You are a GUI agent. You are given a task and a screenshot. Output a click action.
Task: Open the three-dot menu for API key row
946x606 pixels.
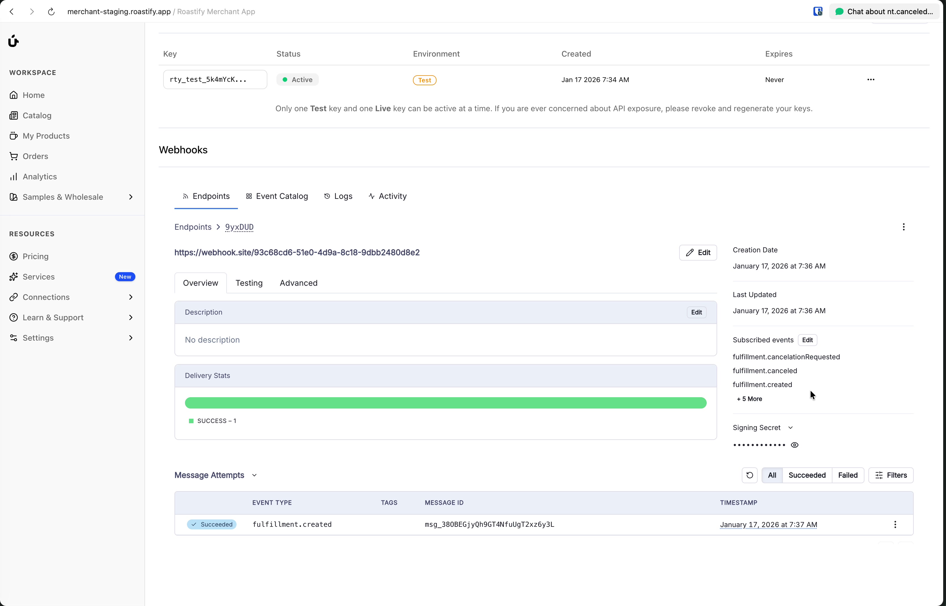870,79
